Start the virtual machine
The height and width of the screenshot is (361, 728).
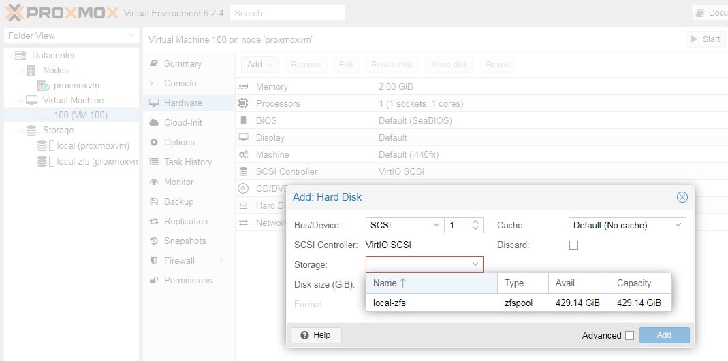click(x=706, y=39)
